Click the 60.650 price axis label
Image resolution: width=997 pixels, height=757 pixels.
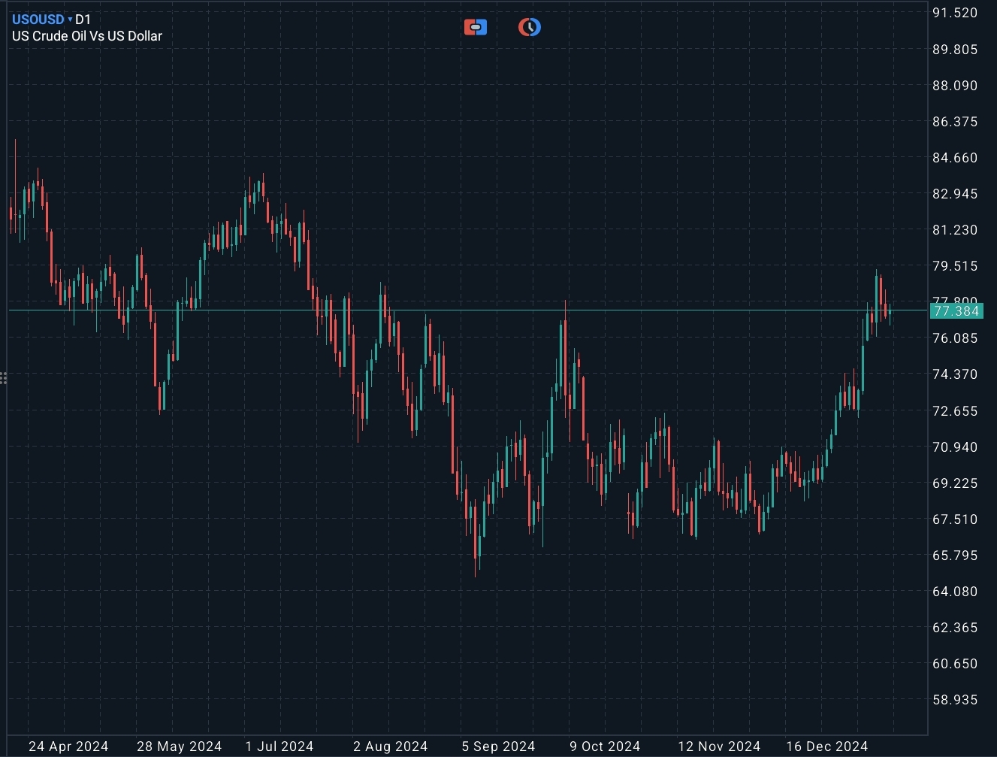click(x=955, y=664)
